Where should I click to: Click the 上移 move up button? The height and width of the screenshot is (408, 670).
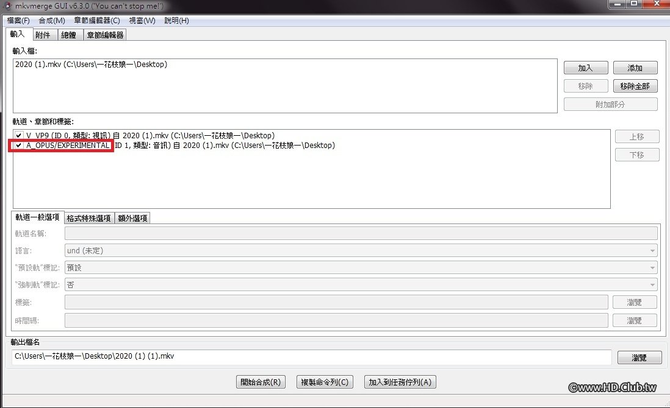click(x=636, y=136)
